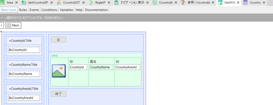This screenshot has width=273, height=105.
Task: Select the GRID label
Action: [x=54, y=56]
